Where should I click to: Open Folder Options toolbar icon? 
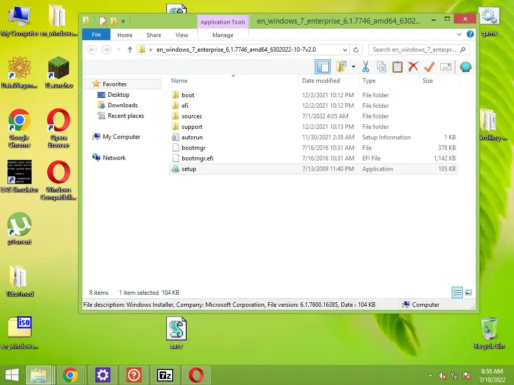pyautogui.click(x=341, y=67)
